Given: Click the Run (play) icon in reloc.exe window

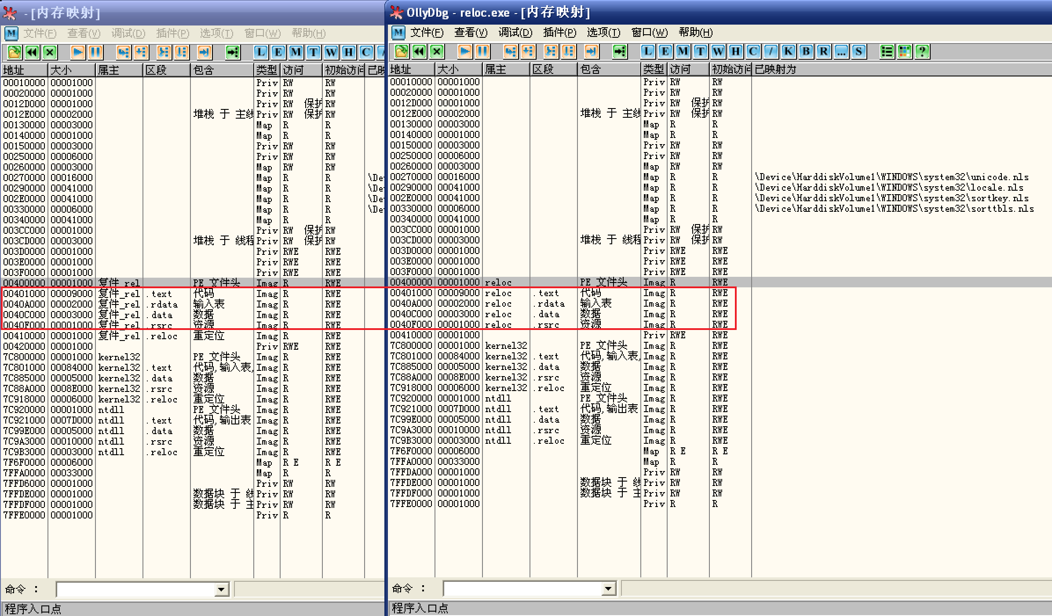Looking at the screenshot, I should click(465, 52).
